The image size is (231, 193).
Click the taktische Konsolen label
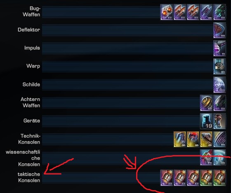(x=29, y=177)
